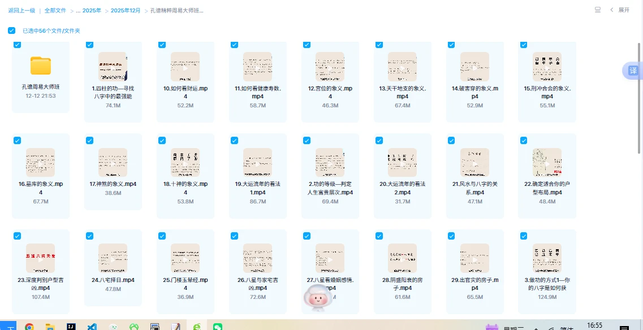Expand the collapsed breadcrumb ellipsis path
Screen dimensions: 643x330
[x=79, y=11]
